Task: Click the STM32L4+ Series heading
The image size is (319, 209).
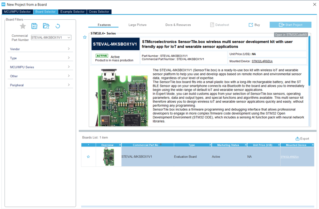Action: click(103, 33)
